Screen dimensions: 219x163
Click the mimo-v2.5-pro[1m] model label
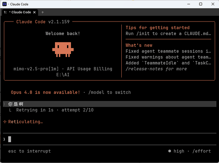(36, 69)
